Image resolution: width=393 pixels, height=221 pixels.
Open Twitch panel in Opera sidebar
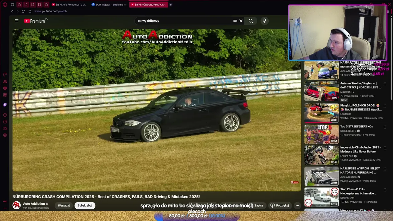[5, 105]
